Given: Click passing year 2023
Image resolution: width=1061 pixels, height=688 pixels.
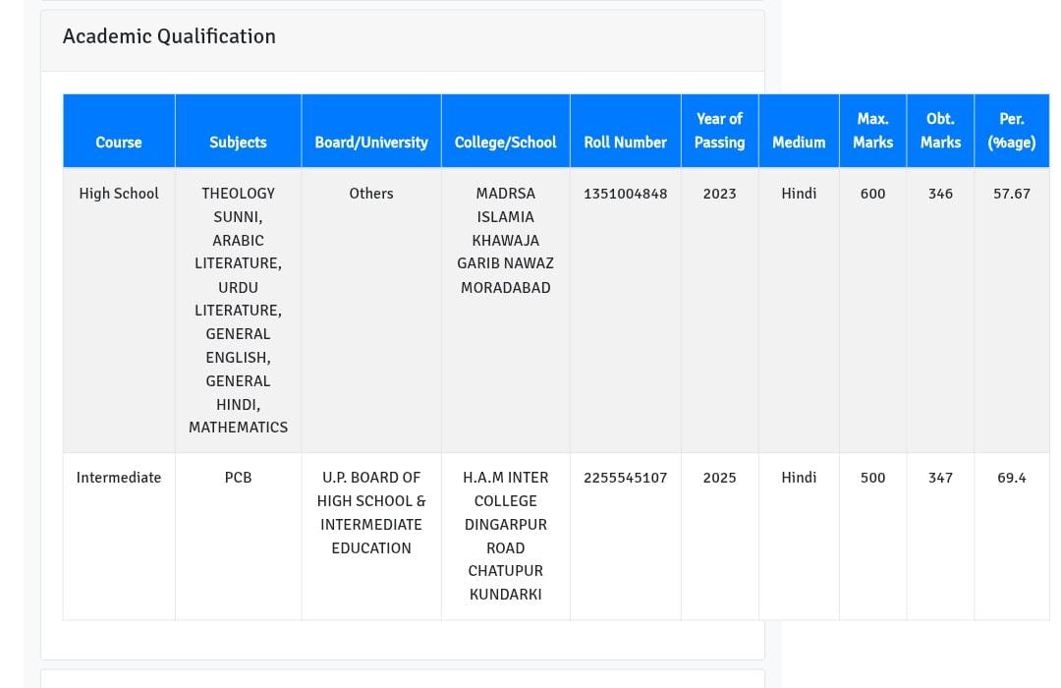Looking at the screenshot, I should click(x=719, y=194).
